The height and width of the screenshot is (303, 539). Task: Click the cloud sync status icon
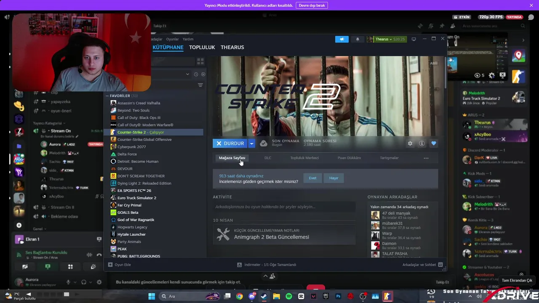[x=264, y=144]
